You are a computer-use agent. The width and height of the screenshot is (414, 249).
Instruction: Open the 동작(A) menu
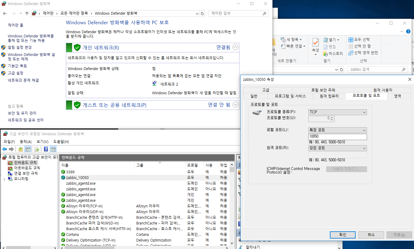[25, 142]
